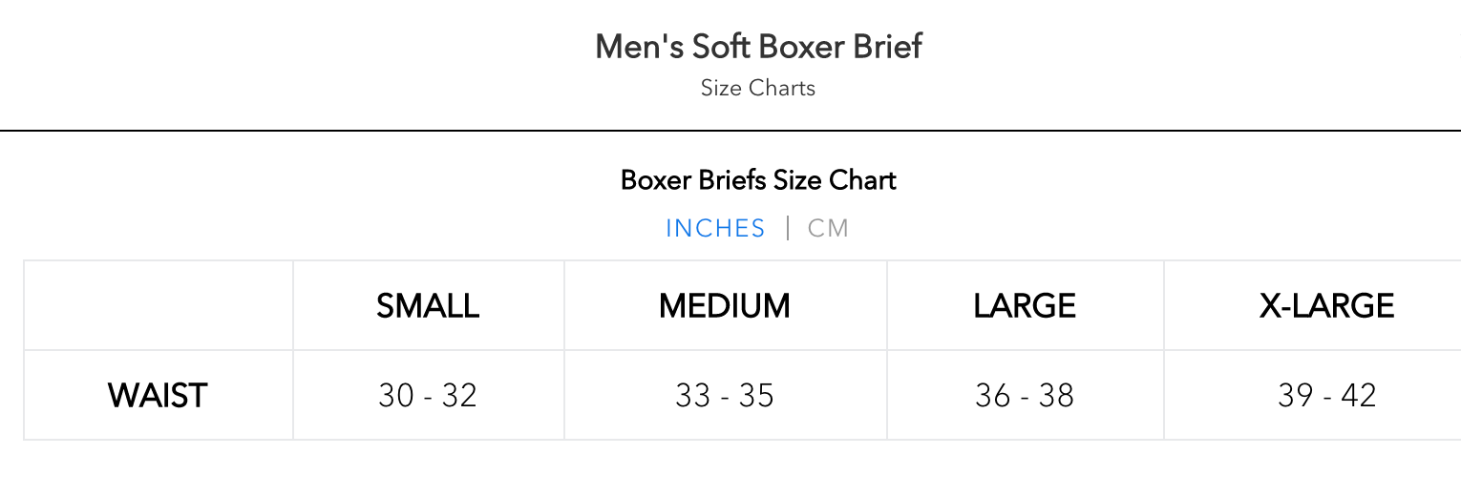1461x496 pixels.
Task: Click the Size Charts subtitle
Action: [758, 89]
